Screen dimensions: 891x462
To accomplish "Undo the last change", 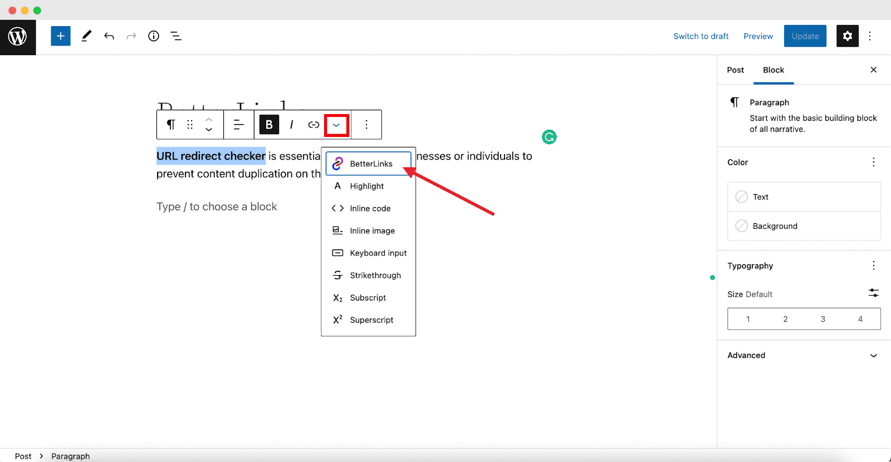I will [109, 36].
